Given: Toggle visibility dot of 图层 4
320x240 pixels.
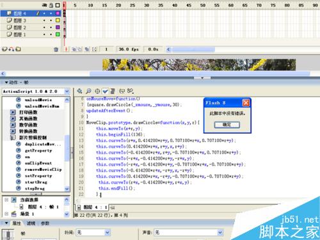Looking at the screenshot, I should click(x=44, y=13).
